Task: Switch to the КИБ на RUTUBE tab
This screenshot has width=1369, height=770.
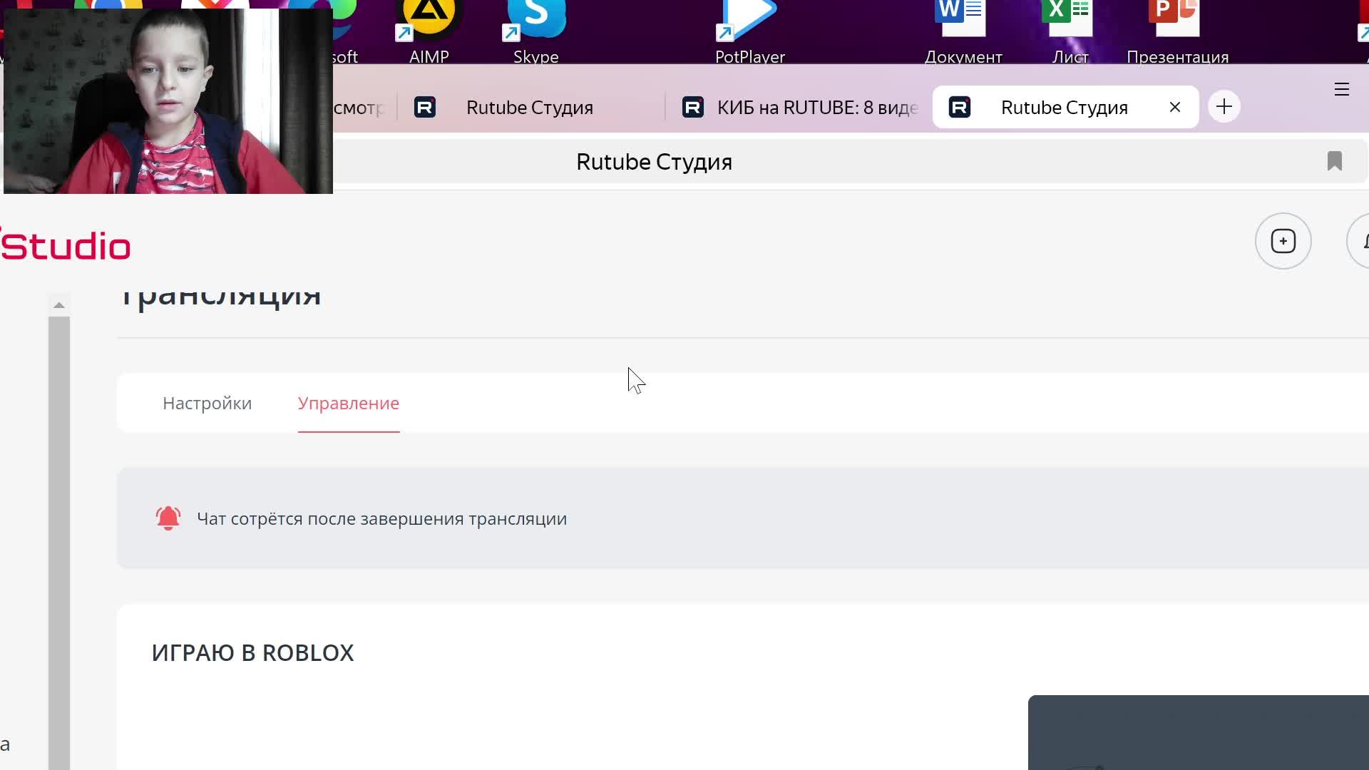Action: [x=799, y=107]
